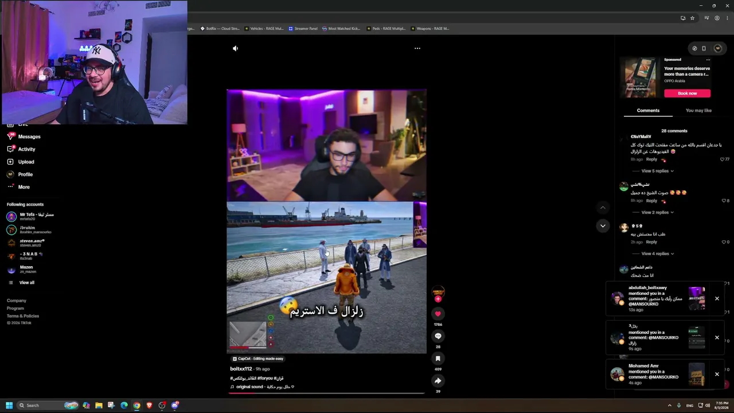Image resolution: width=734 pixels, height=413 pixels.
Task: Open the Sponsored ad options menu
Action: coord(708,60)
